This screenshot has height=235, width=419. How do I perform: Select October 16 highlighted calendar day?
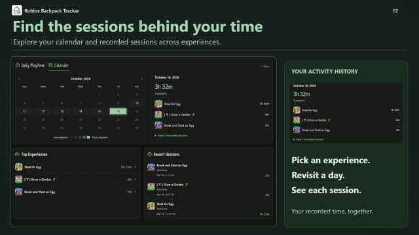click(118, 111)
